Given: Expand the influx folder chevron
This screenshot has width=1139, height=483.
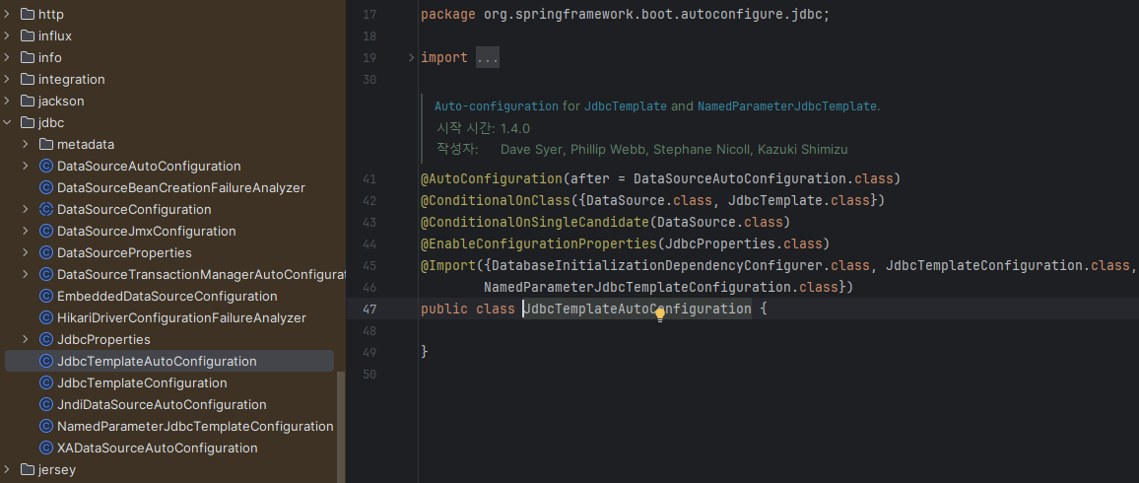Looking at the screenshot, I should click(x=7, y=35).
